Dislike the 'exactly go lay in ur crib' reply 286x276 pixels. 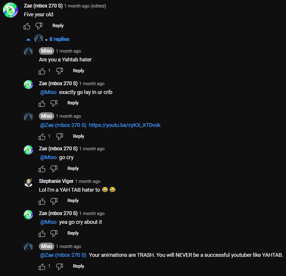54,104
